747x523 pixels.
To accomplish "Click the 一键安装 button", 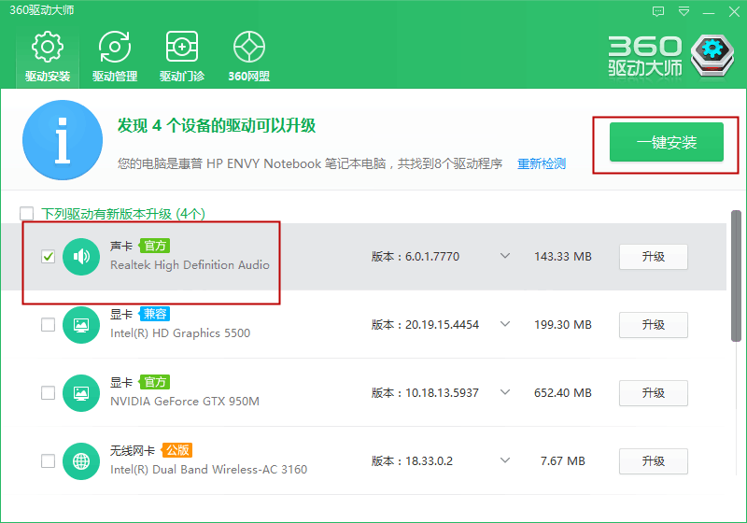I will click(667, 142).
